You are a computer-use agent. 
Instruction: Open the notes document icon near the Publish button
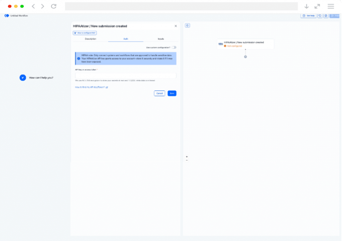coord(326,16)
